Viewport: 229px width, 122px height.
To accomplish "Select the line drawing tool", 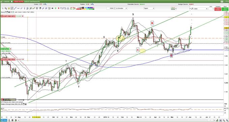I will click(15, 8).
